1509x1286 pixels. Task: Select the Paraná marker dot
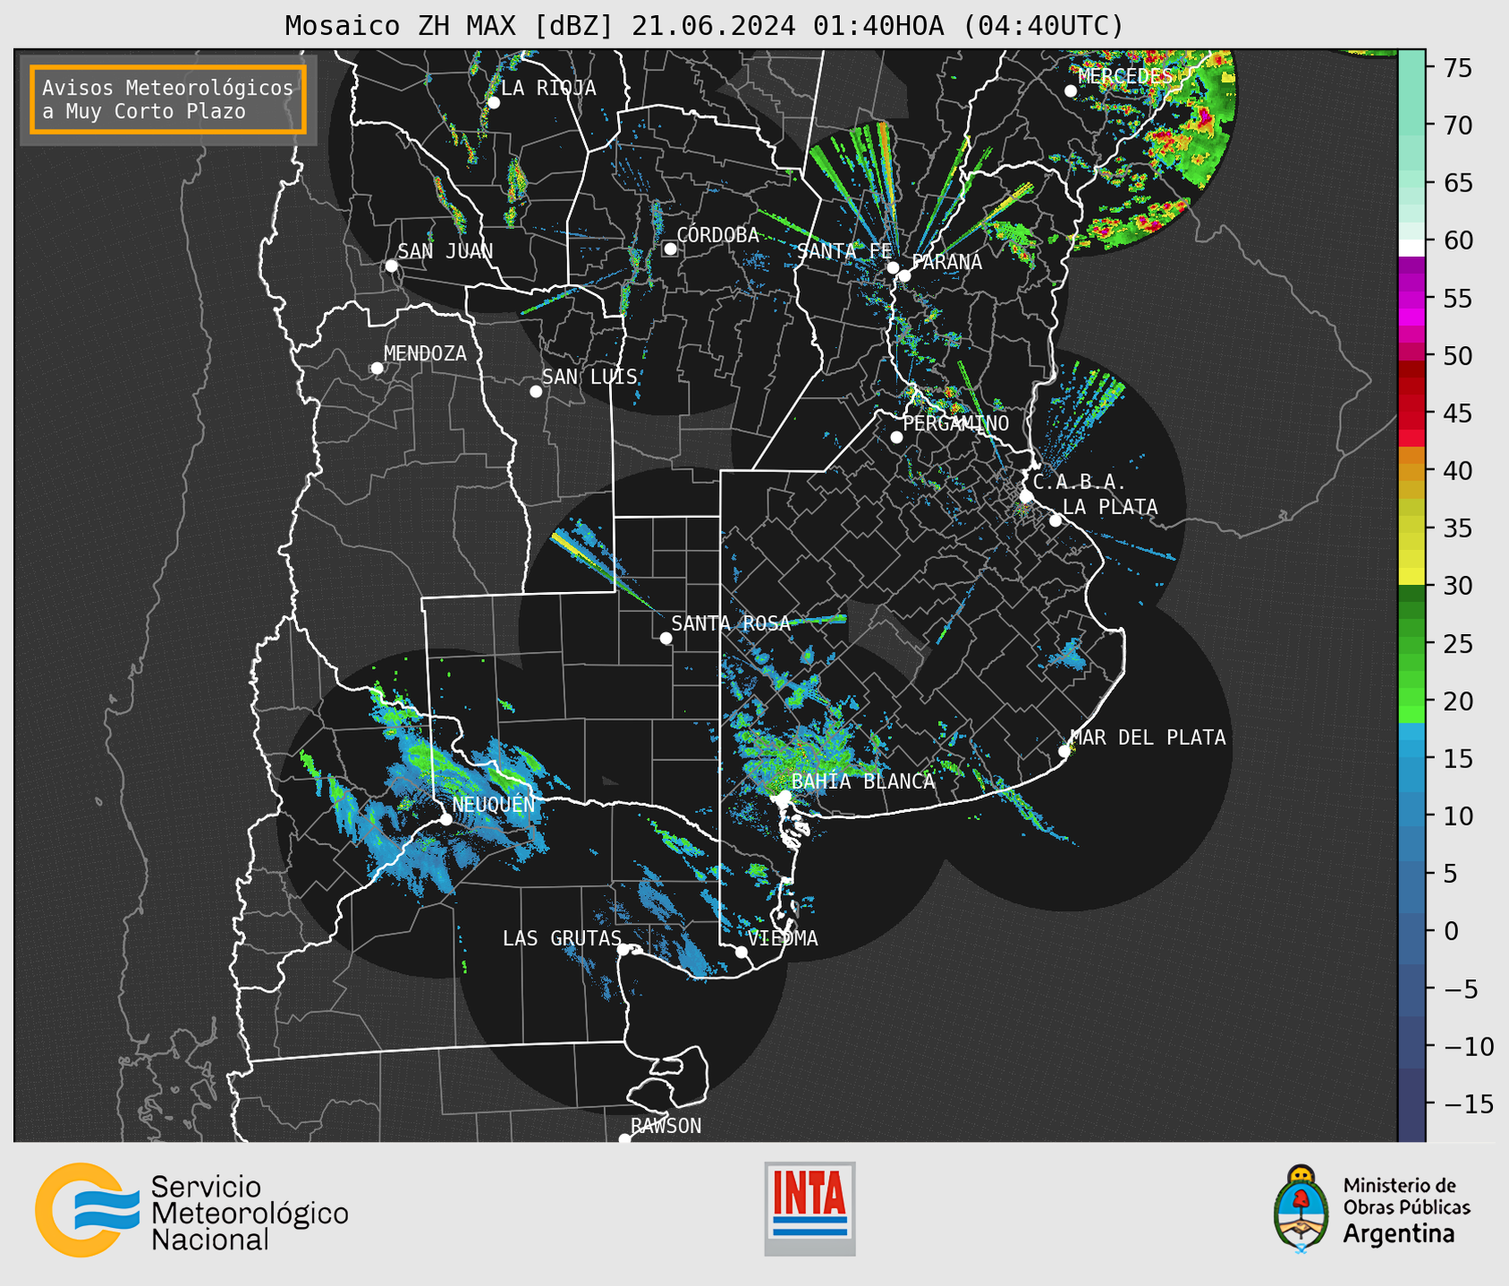[x=904, y=275]
